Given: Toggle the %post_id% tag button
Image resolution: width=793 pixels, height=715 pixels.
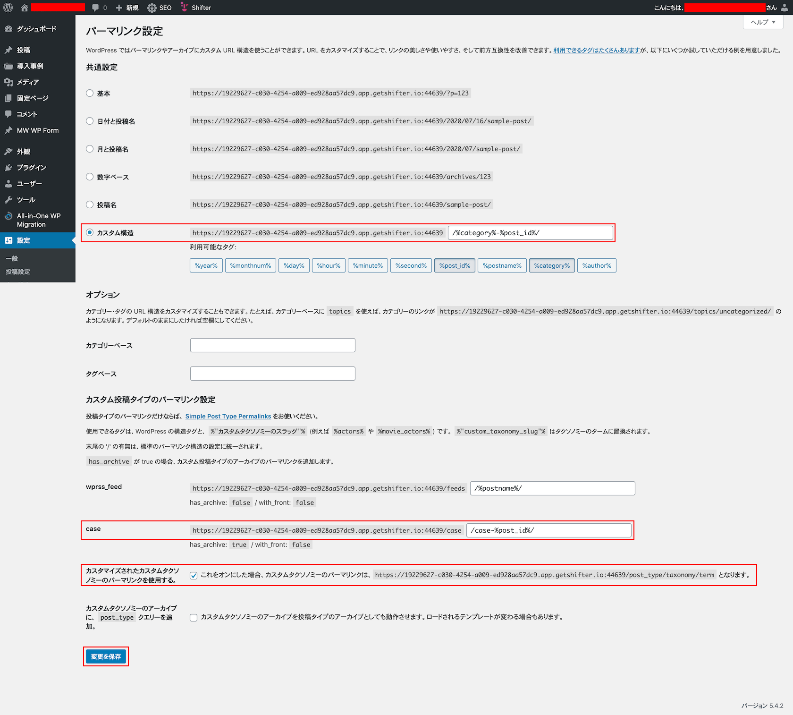Looking at the screenshot, I should coord(455,265).
